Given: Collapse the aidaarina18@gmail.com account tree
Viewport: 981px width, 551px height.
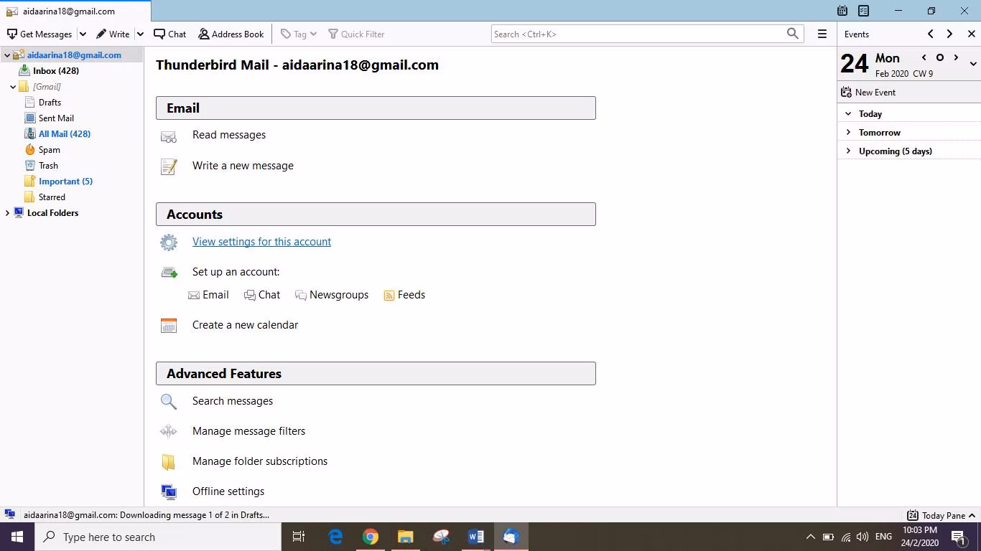Looking at the screenshot, I should [7, 55].
